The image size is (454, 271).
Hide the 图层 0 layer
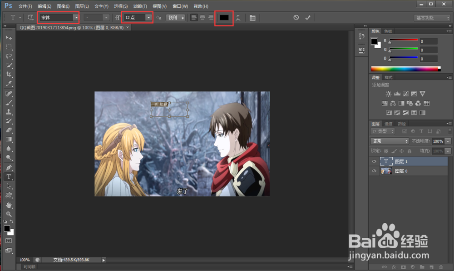[x=374, y=171]
